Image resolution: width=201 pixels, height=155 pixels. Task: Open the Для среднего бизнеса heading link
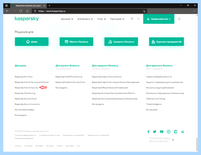click(105, 66)
